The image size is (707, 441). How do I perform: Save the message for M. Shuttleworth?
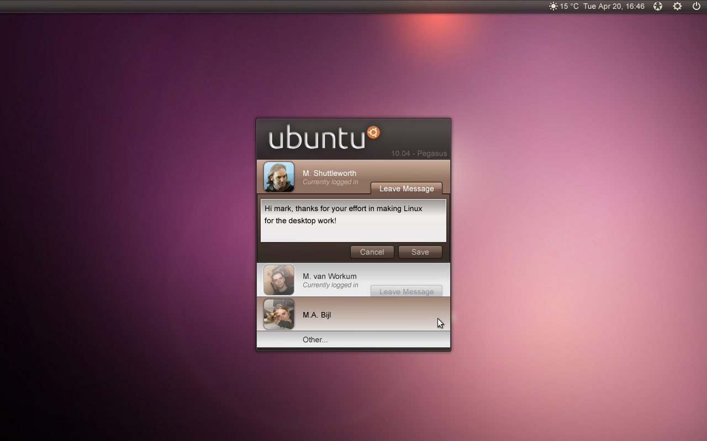[x=420, y=252]
